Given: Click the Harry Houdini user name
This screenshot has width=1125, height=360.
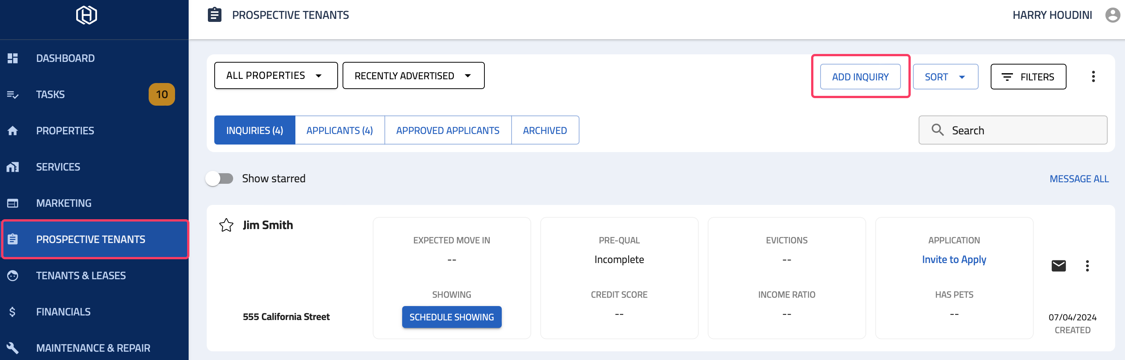Looking at the screenshot, I should tap(1052, 15).
